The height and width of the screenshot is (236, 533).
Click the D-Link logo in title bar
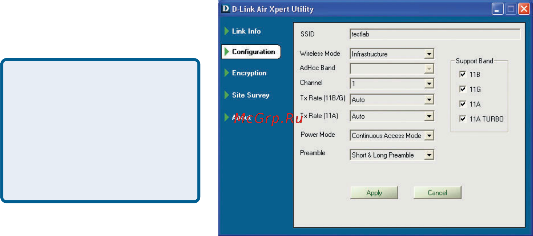(x=226, y=9)
